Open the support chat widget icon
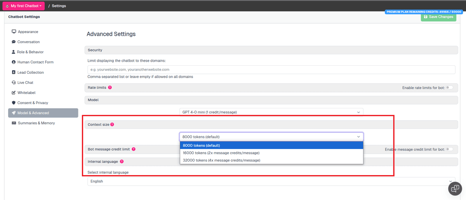 [455, 188]
